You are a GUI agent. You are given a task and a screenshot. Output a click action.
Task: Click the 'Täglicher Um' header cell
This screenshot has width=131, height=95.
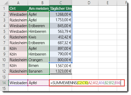pyautogui.click(x=61, y=9)
